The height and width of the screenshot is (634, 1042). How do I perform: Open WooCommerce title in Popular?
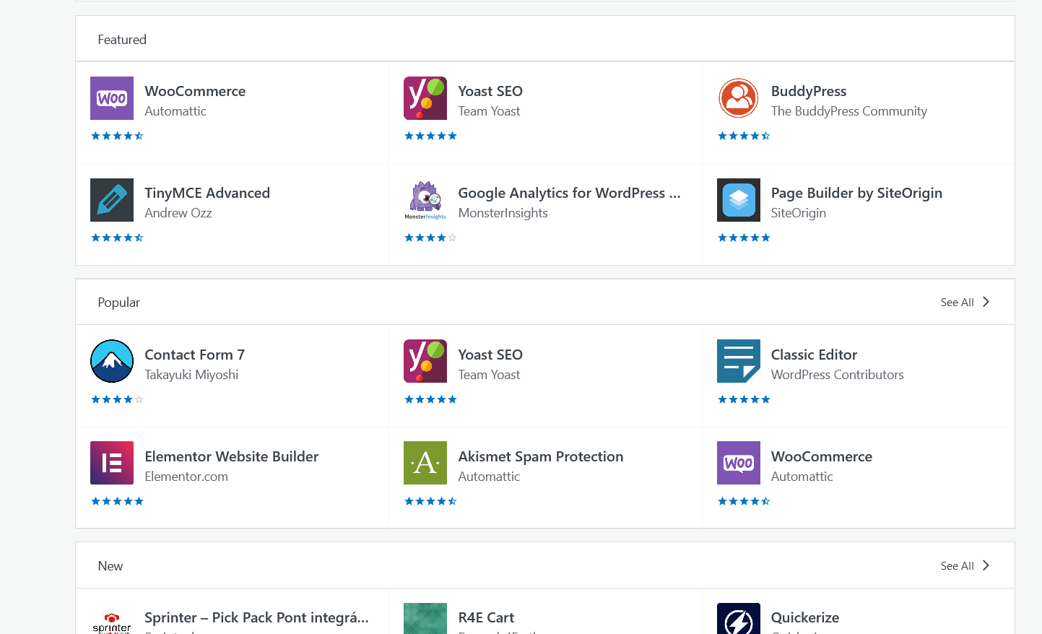[822, 456]
